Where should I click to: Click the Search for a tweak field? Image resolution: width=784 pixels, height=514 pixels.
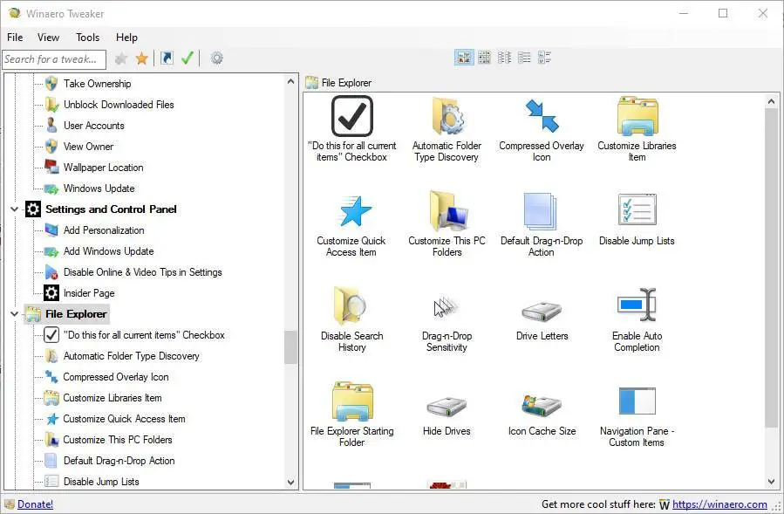point(54,59)
